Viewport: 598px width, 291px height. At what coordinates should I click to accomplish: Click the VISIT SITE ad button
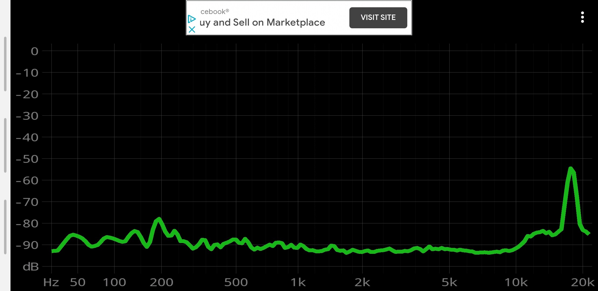point(378,18)
